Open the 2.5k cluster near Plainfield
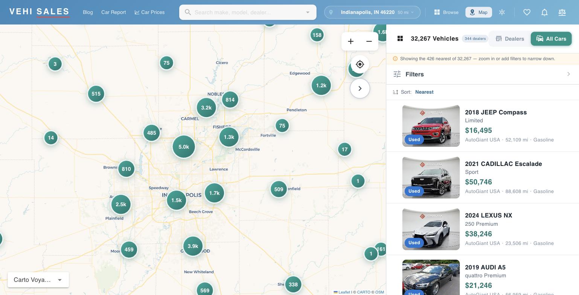This screenshot has height=295, width=579. point(121,204)
